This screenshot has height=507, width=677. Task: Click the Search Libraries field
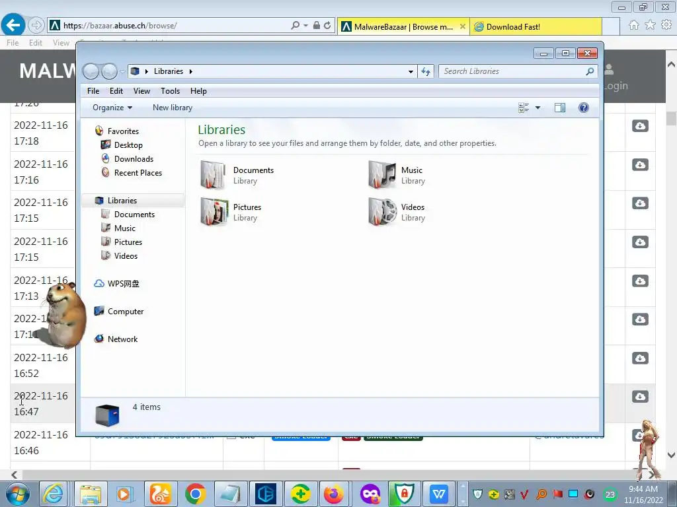(x=512, y=71)
